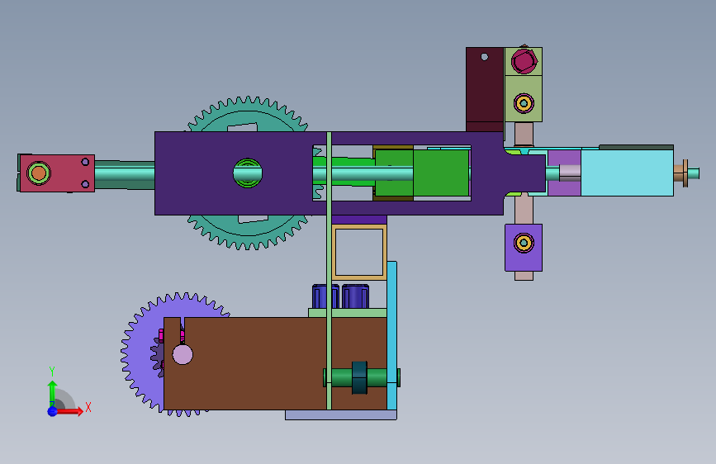Select the dark green strip atop the cyan block
The height and width of the screenshot is (464, 716).
tap(636, 147)
